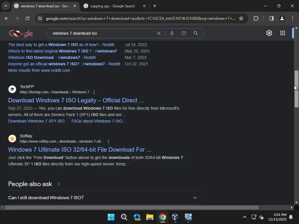Viewport: 299px width, 224px height.
Task: Click the Softlay star favicon
Action: (x=12, y=139)
